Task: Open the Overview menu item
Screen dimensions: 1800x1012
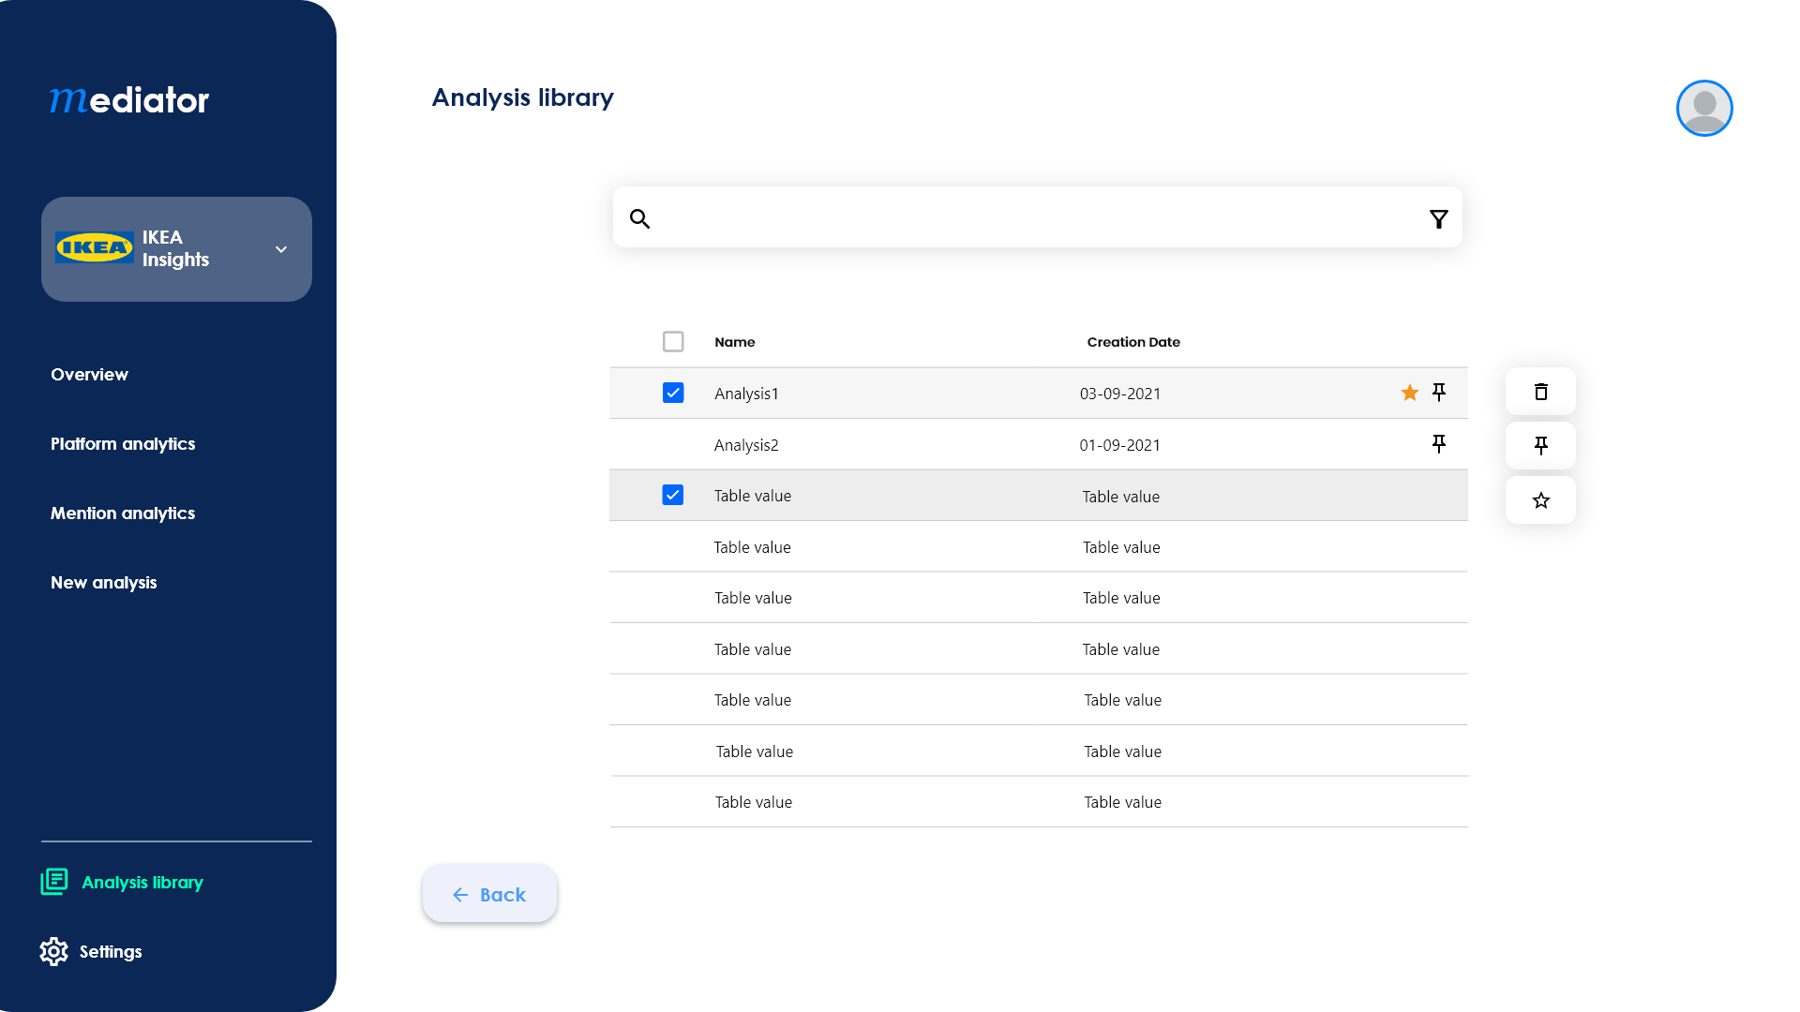Action: (89, 374)
